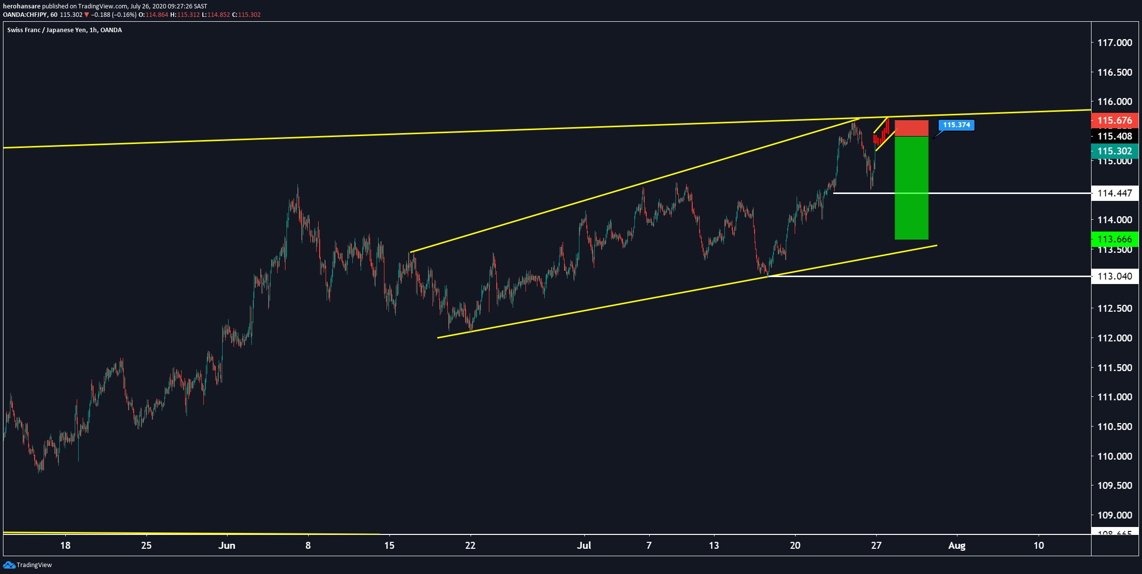Screen dimensions: 1142x574
Task: Click the 112.000 price axis label
Action: point(1114,338)
